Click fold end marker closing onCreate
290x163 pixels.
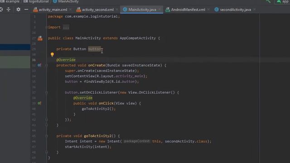46,125
